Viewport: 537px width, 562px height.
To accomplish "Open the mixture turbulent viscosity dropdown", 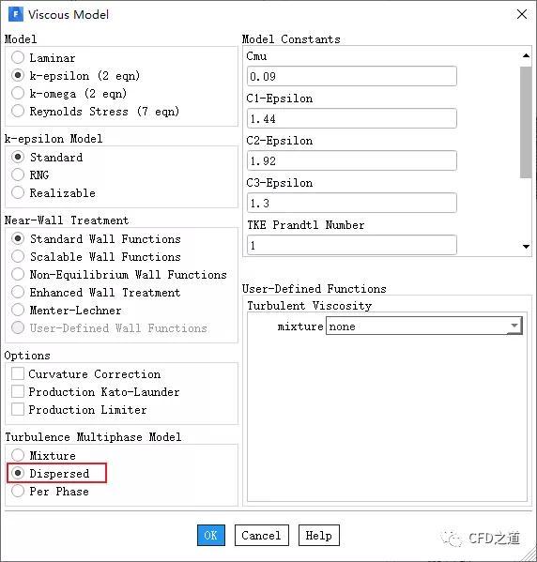I will pos(423,326).
